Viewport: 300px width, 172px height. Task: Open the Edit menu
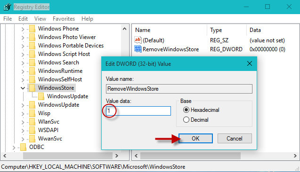pos(23,19)
